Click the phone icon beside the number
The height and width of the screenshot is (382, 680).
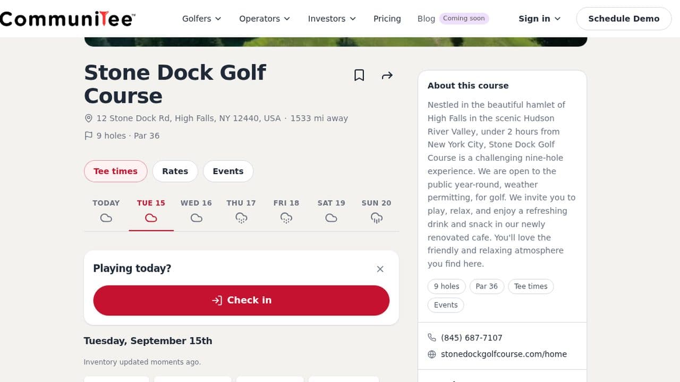[432, 337]
